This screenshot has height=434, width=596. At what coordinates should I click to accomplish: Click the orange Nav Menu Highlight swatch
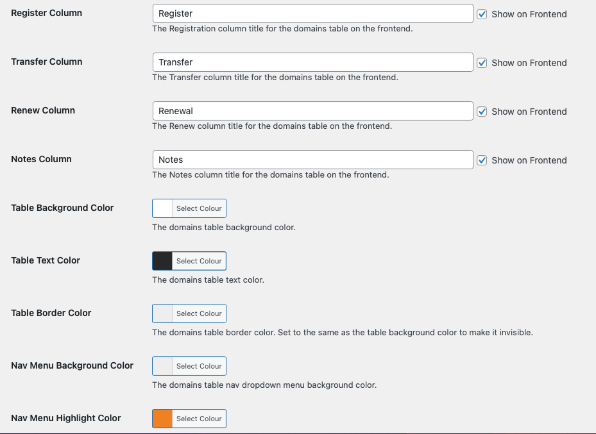click(x=162, y=419)
